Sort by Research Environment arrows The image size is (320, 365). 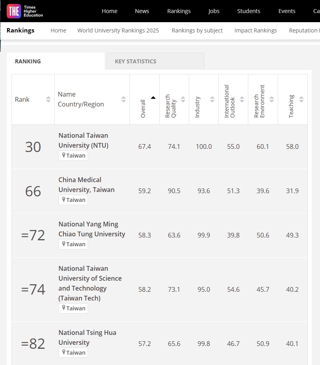(272, 99)
